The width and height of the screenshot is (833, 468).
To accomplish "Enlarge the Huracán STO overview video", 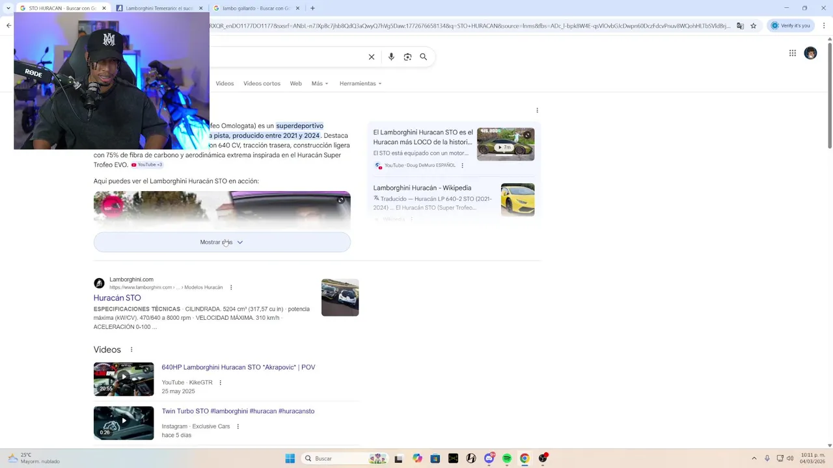I will (x=340, y=200).
